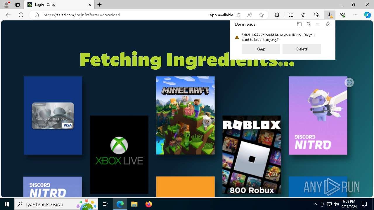Close the Login - Salad tab

coord(90,5)
